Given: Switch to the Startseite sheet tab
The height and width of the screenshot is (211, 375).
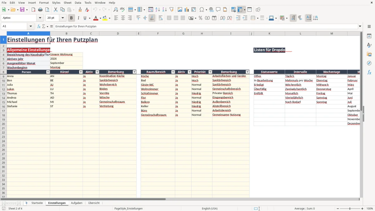Looking at the screenshot, I should [x=37, y=203].
